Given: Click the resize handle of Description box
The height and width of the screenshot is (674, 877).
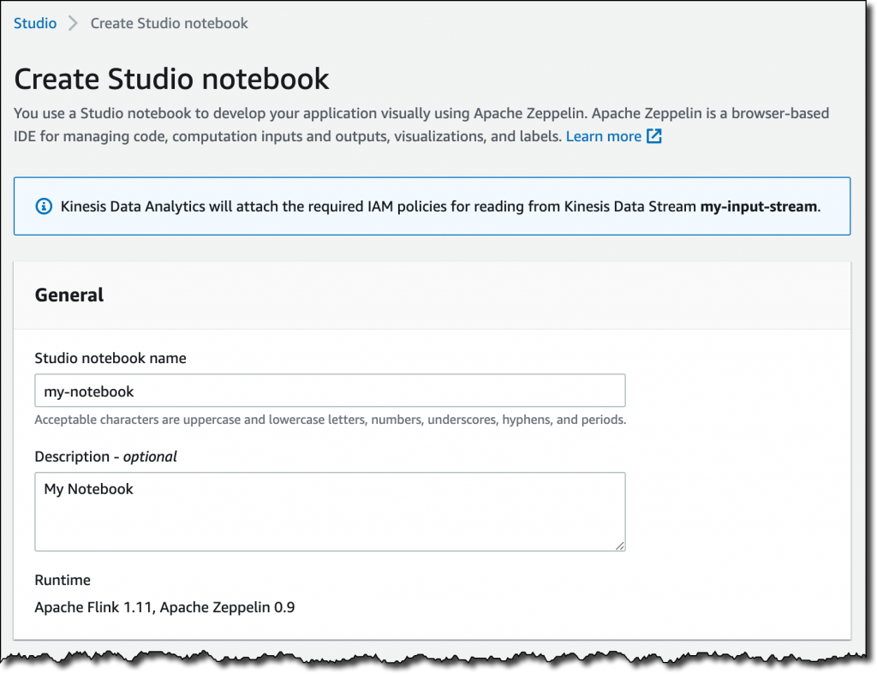Looking at the screenshot, I should pos(620,546).
